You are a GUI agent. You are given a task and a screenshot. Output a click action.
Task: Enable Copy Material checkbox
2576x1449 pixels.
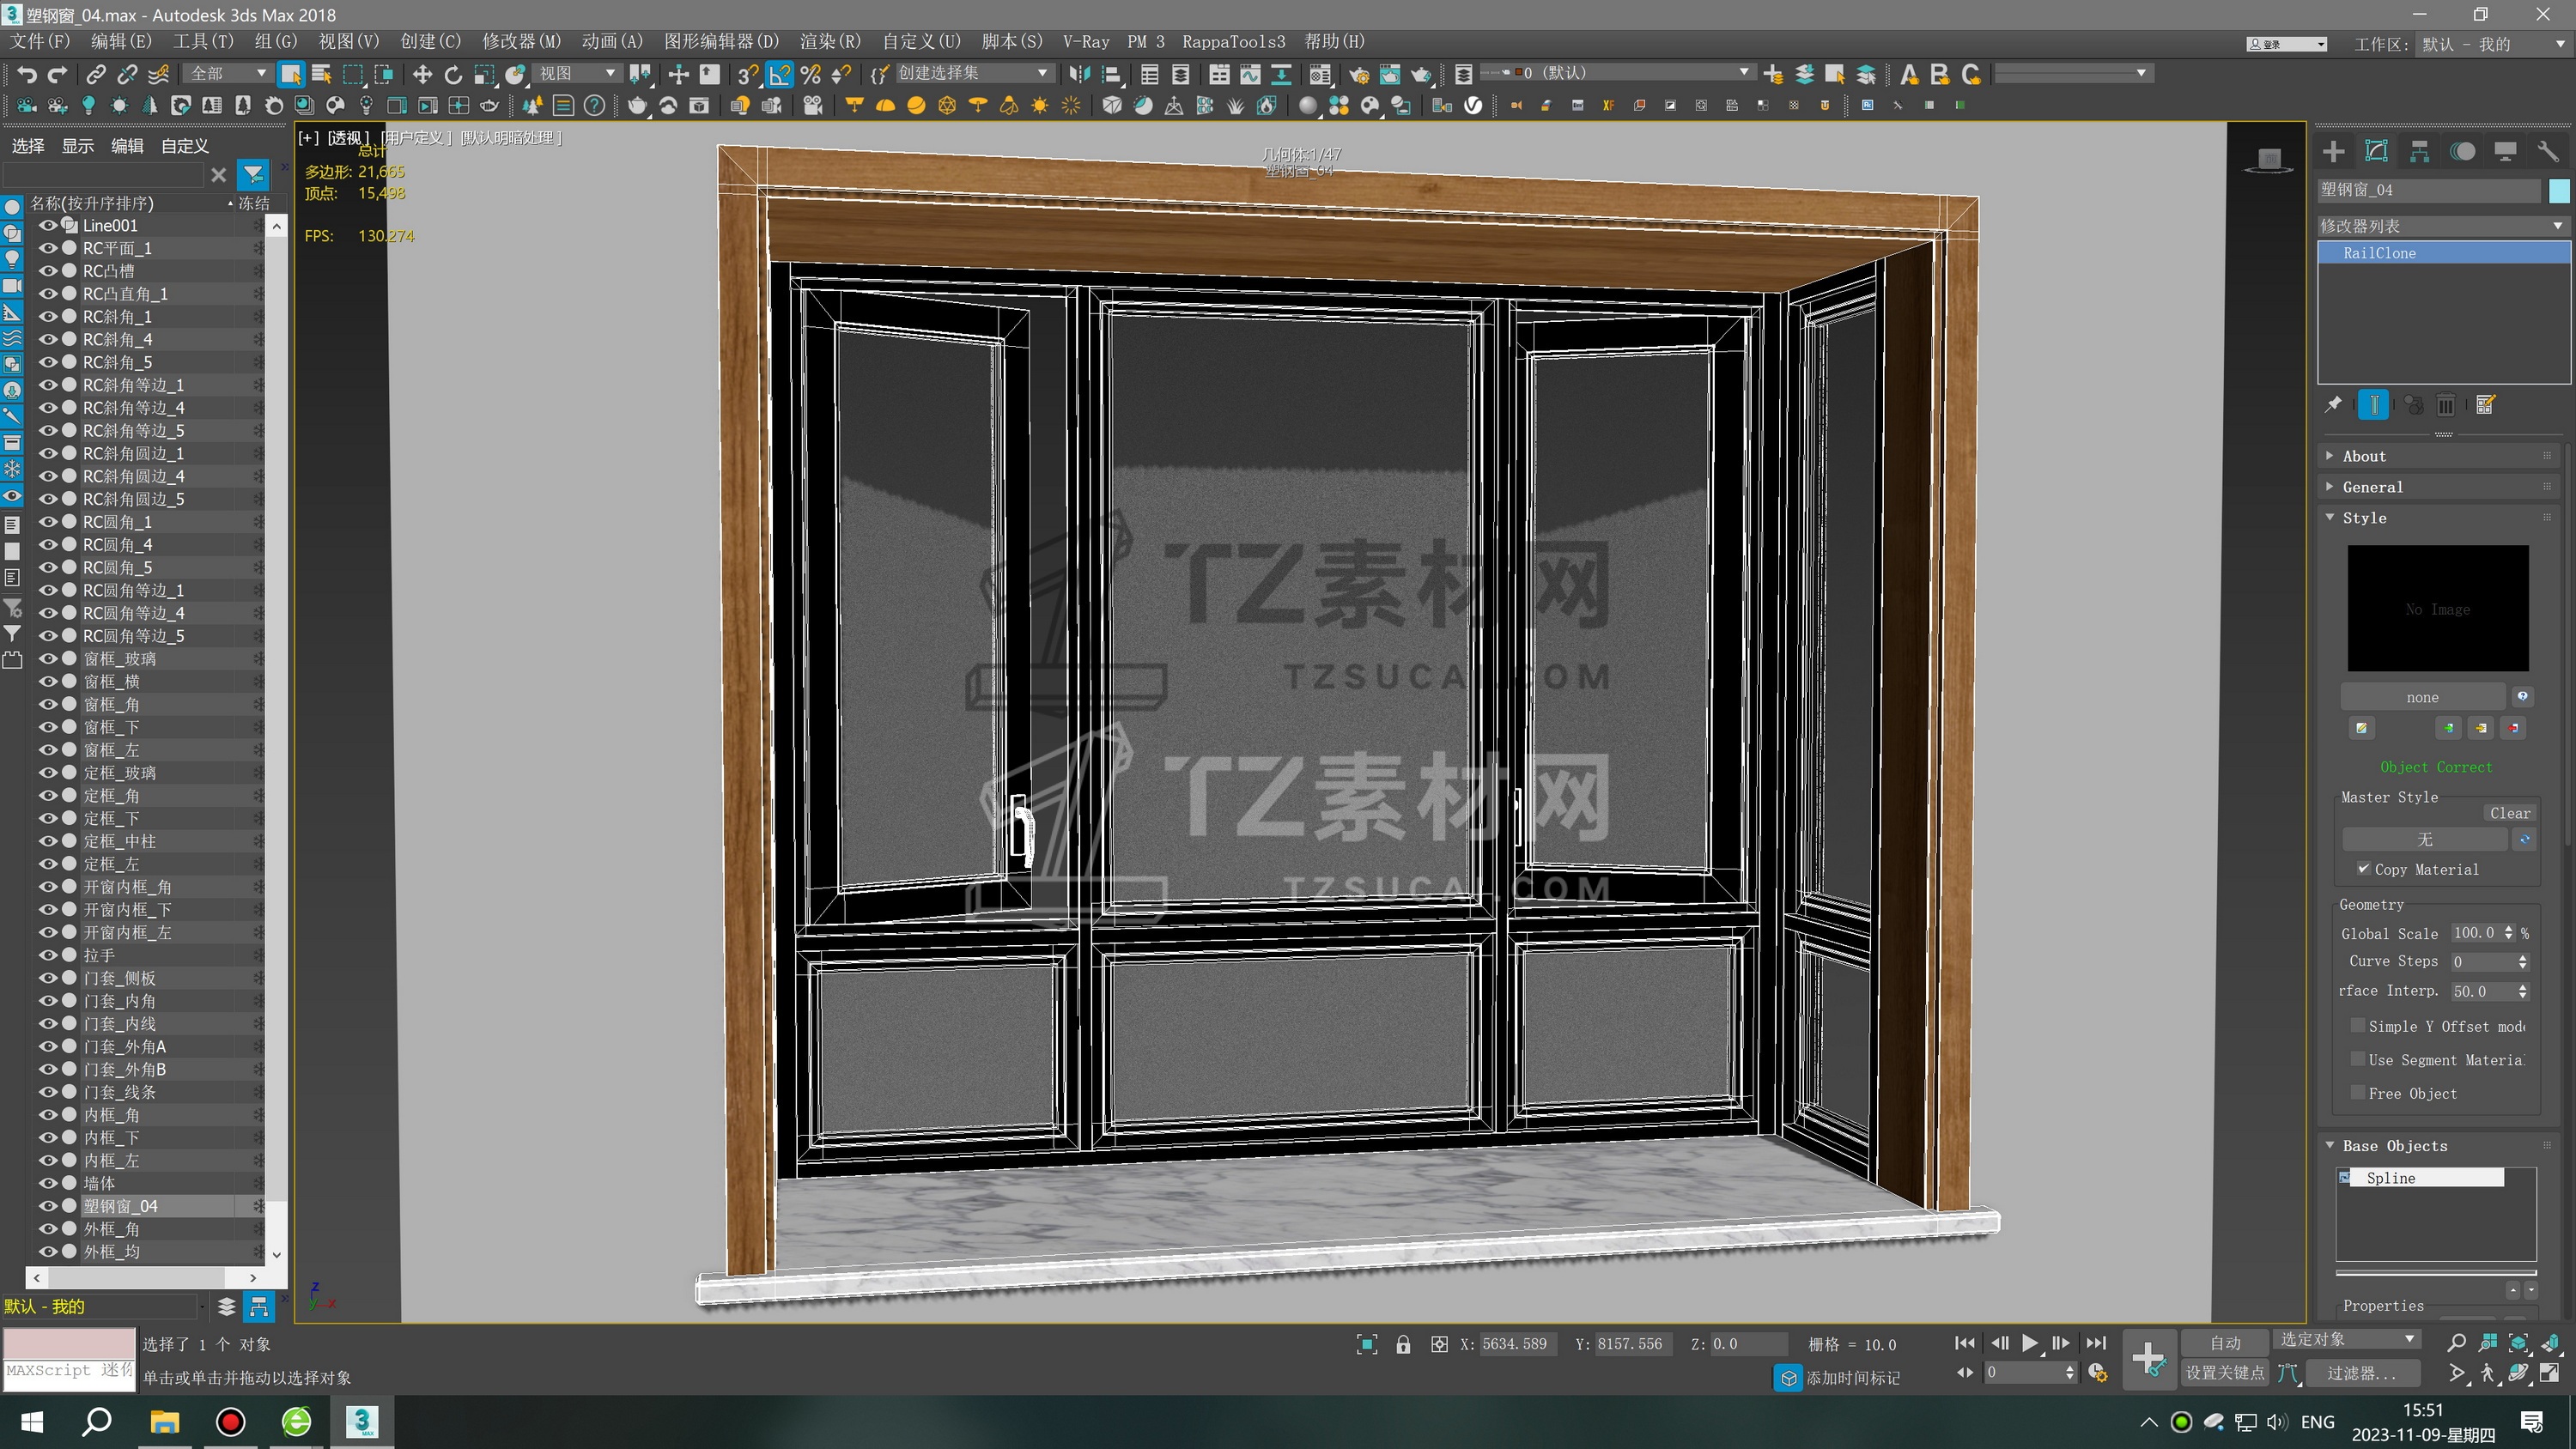pos(2363,868)
